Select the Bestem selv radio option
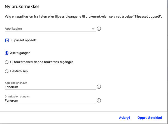This screenshot has width=168, height=124. tap(7, 71)
